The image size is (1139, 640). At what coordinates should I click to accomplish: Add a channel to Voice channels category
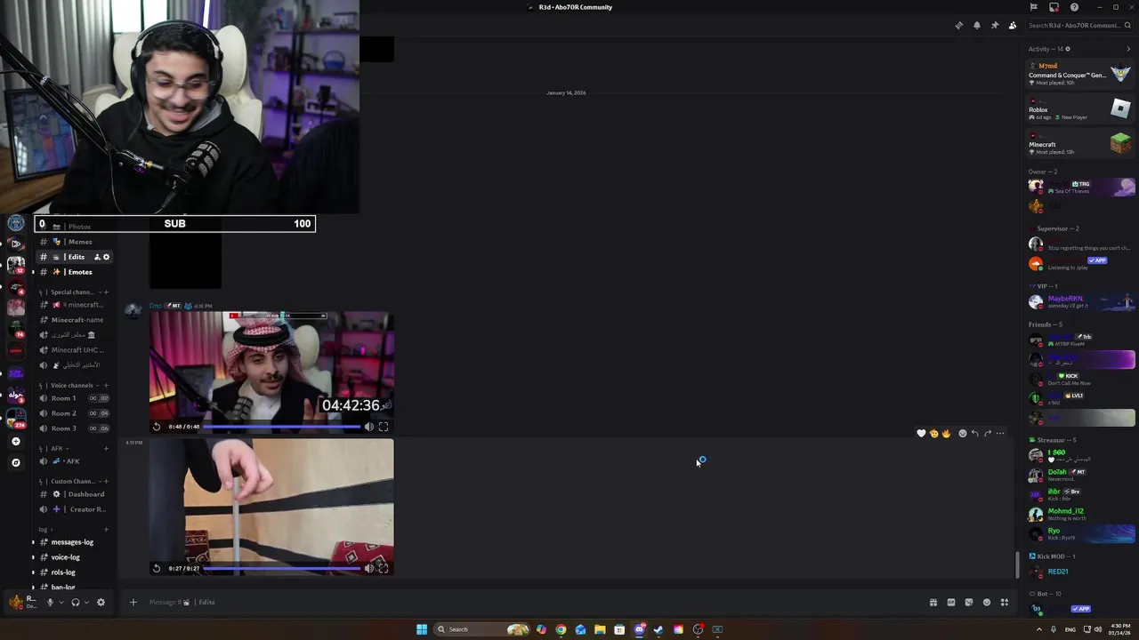106,385
